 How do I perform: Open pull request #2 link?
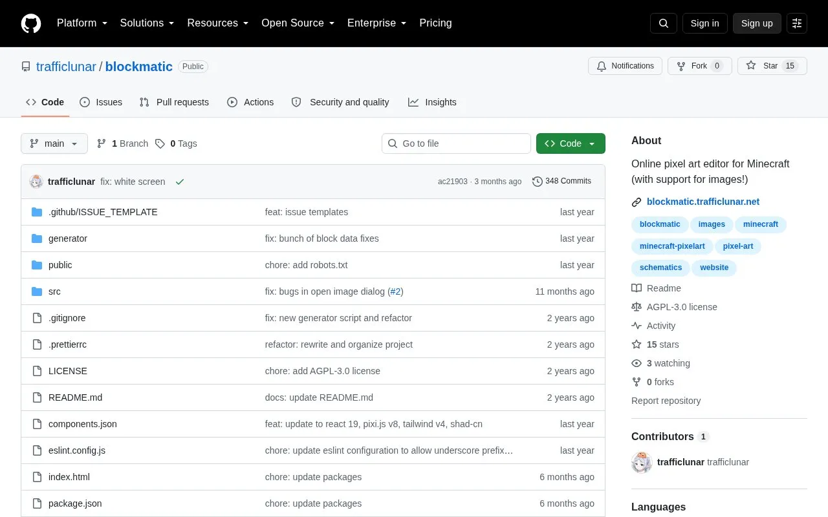395,291
